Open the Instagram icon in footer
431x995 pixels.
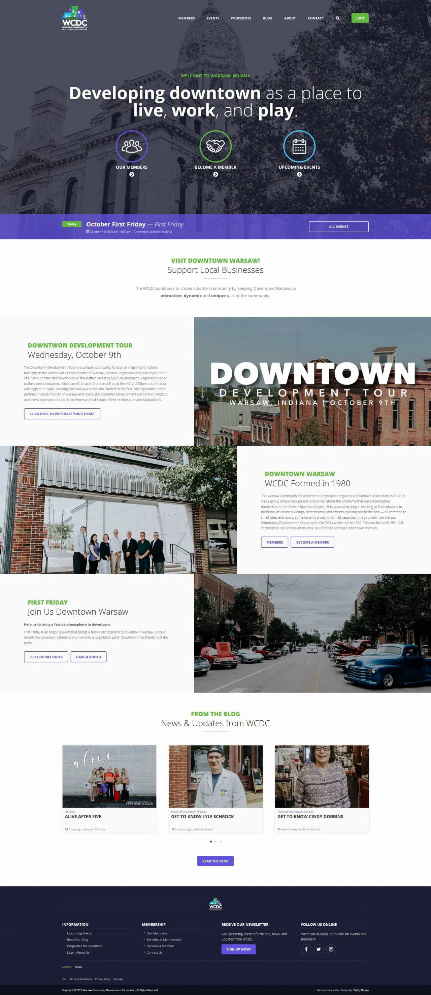coord(331,949)
